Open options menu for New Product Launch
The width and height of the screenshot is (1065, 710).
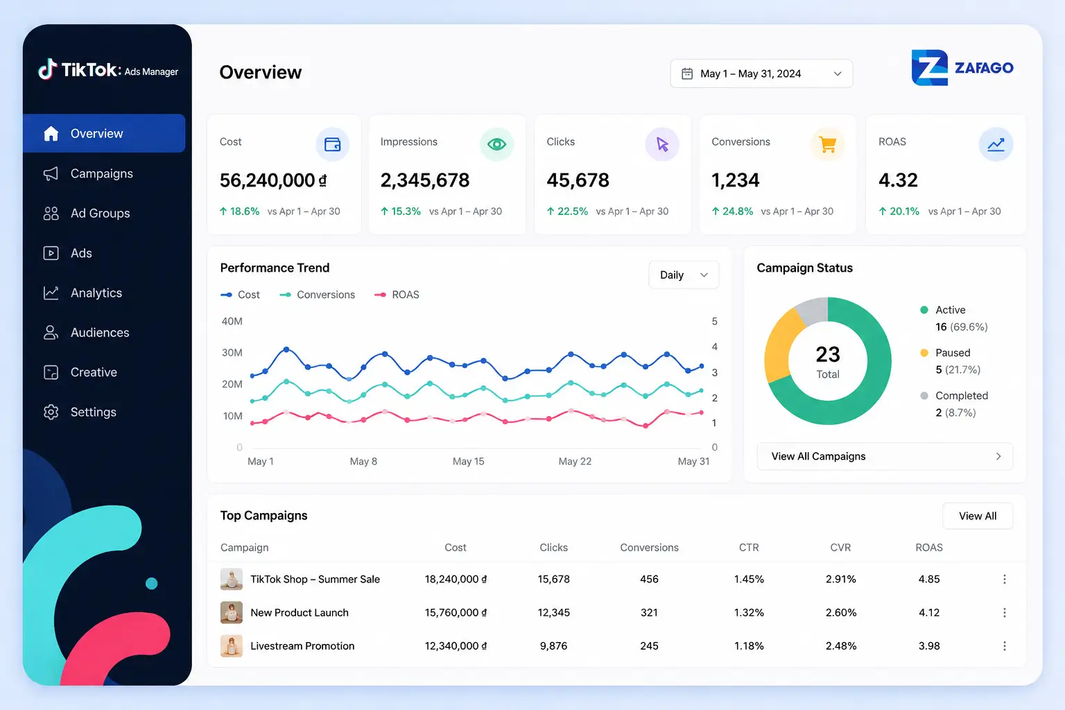click(1005, 612)
